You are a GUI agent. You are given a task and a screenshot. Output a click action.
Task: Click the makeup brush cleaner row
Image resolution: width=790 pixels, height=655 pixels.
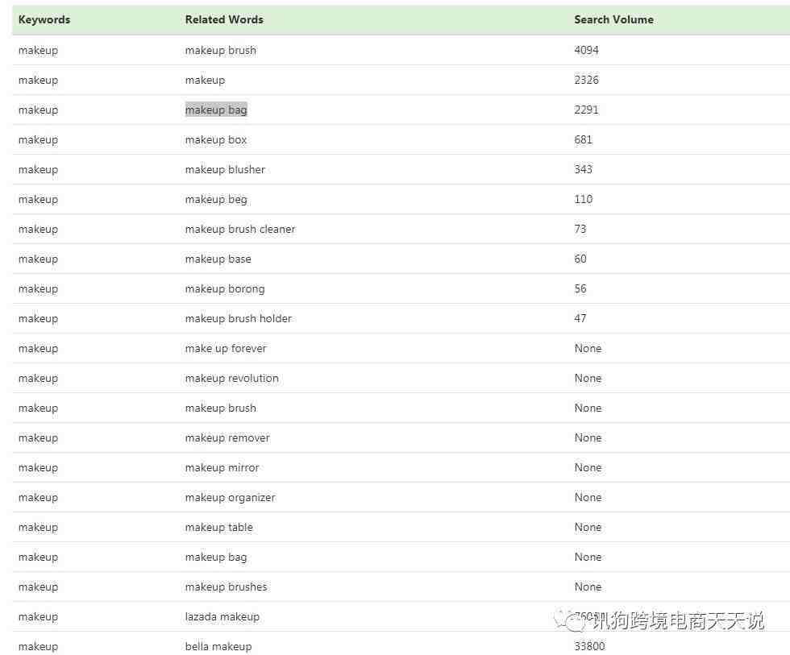(240, 229)
